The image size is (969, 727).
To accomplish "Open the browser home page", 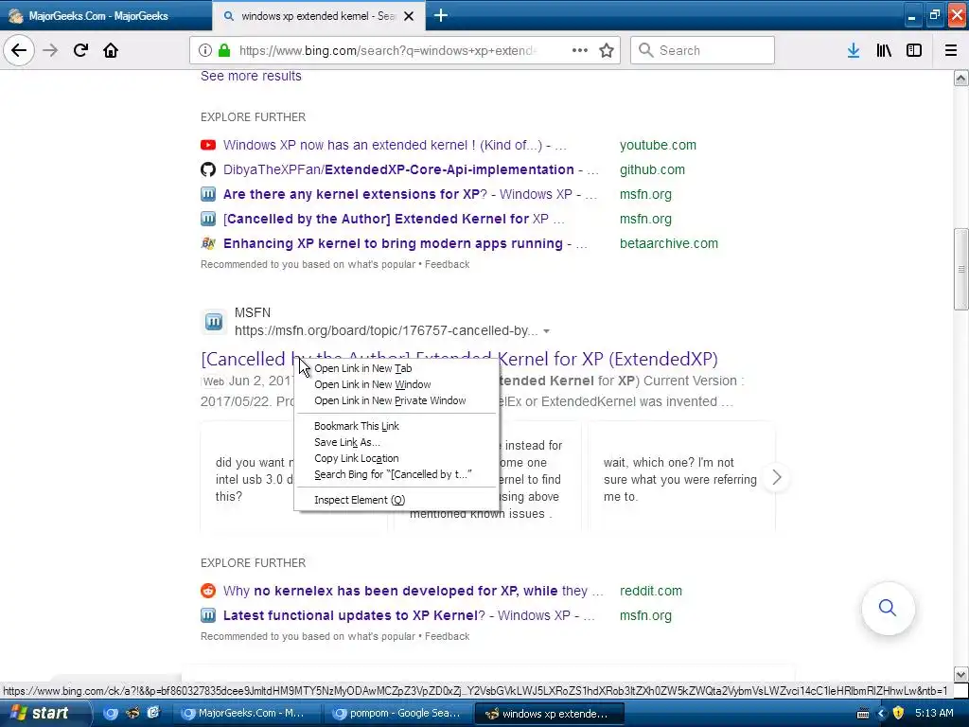I will click(111, 50).
